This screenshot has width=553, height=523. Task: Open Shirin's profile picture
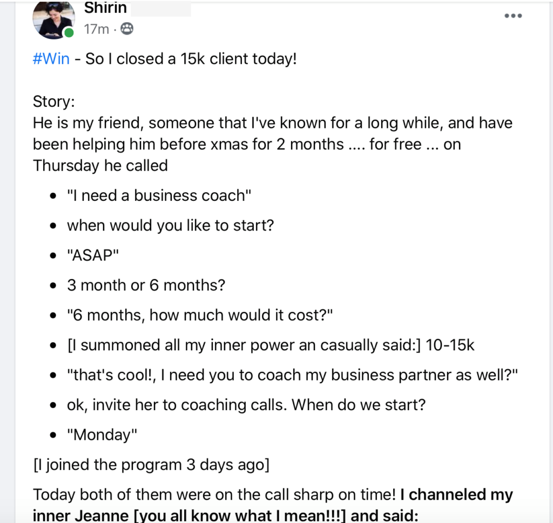[53, 19]
